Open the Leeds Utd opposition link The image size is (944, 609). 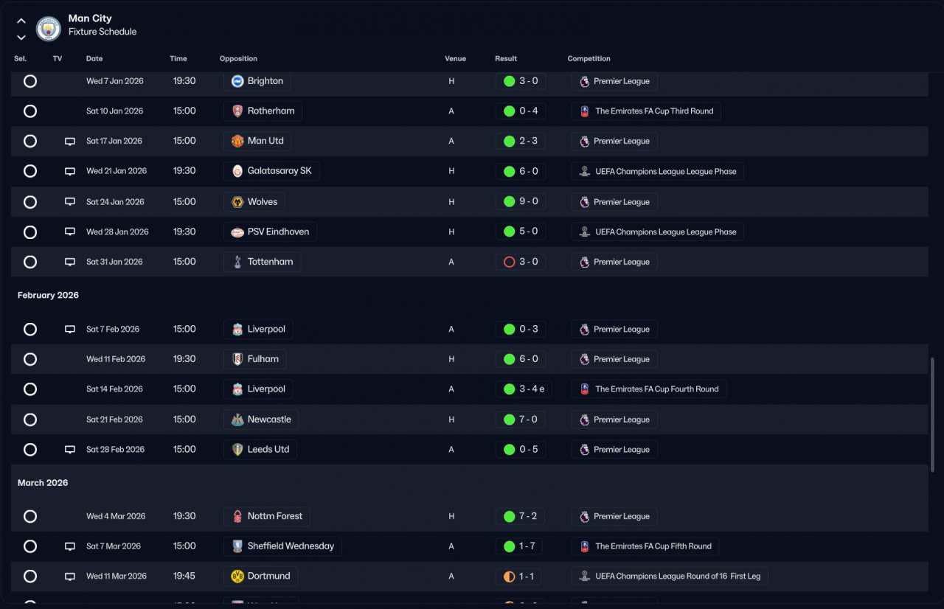(260, 450)
